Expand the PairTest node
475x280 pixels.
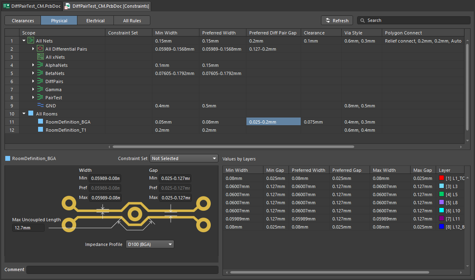click(33, 97)
